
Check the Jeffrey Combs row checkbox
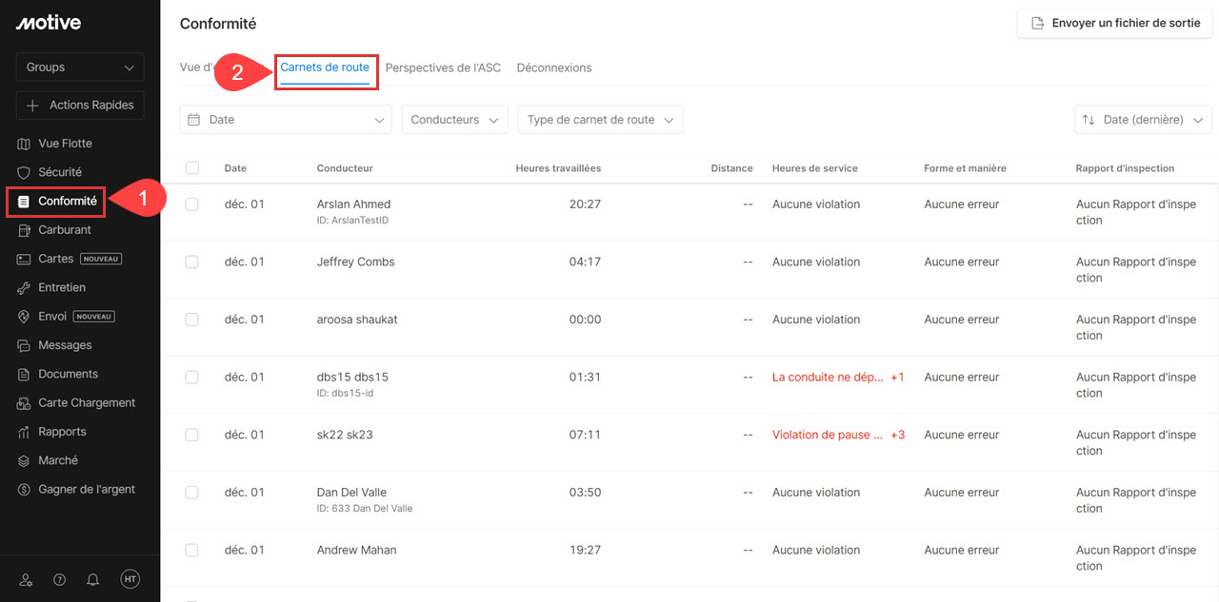click(192, 262)
